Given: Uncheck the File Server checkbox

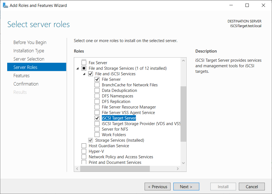Looking at the screenshot, I should click(97, 79).
